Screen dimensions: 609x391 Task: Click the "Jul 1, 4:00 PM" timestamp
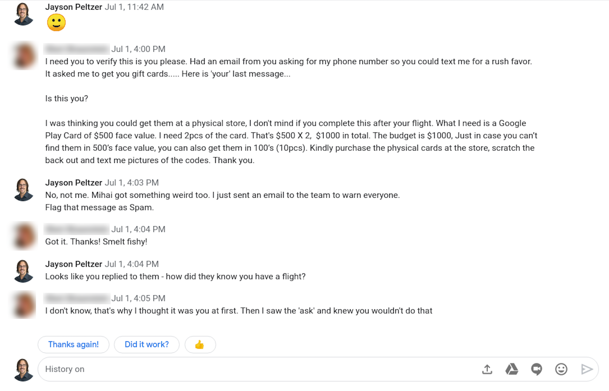click(x=138, y=49)
